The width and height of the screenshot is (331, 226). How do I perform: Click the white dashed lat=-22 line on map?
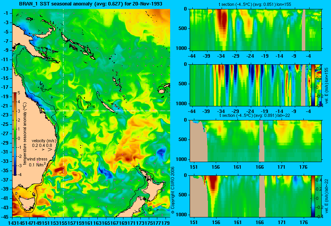pyautogui.click(x=106, y=111)
